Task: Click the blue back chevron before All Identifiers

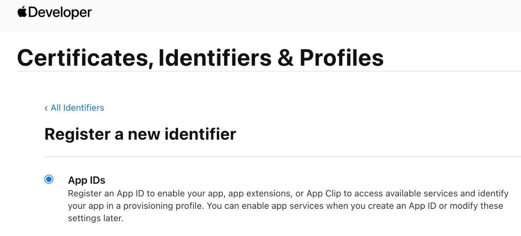Action: point(46,108)
